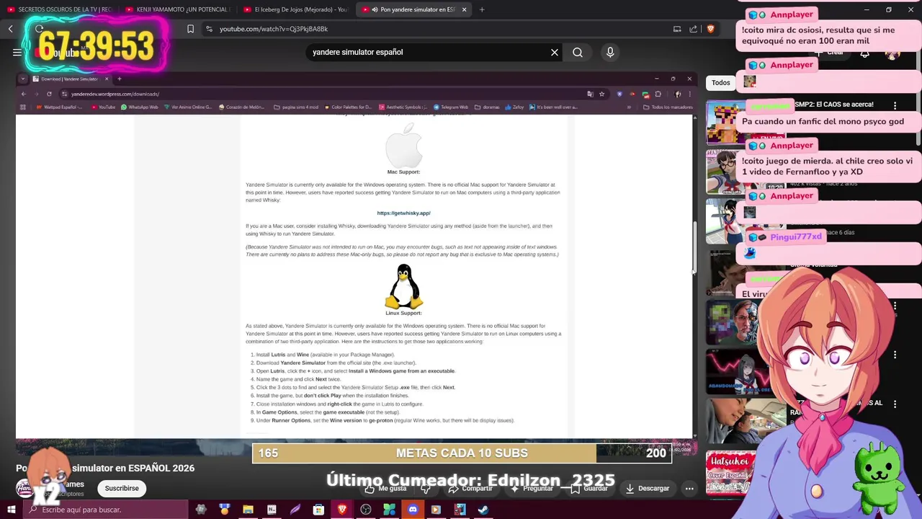Open 'pagina sims 4 mod' bookmark folder
Viewport: 922px width, 519px height.
click(x=296, y=107)
